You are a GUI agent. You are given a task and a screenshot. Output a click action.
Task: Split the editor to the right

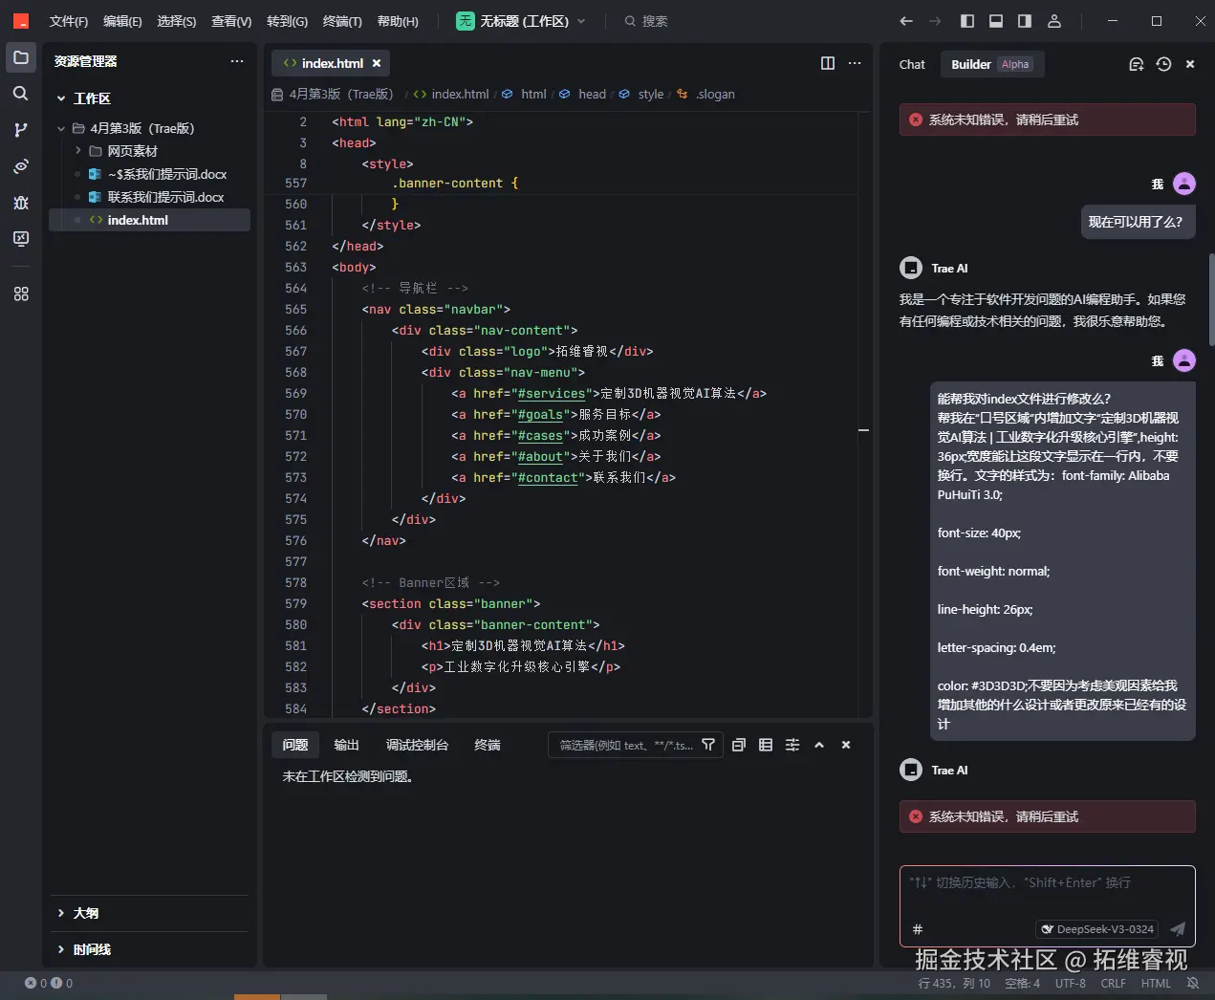(828, 63)
